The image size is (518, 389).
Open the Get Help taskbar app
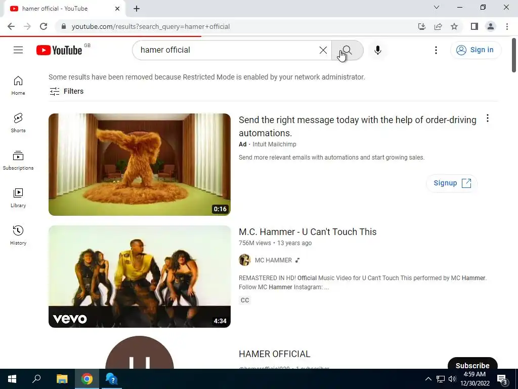[112, 379]
